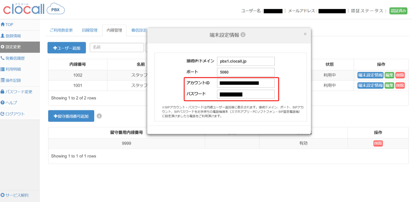This screenshot has width=412, height=202.
Task: Click the ＋留守番用番号追加 button
Action: coord(71,116)
